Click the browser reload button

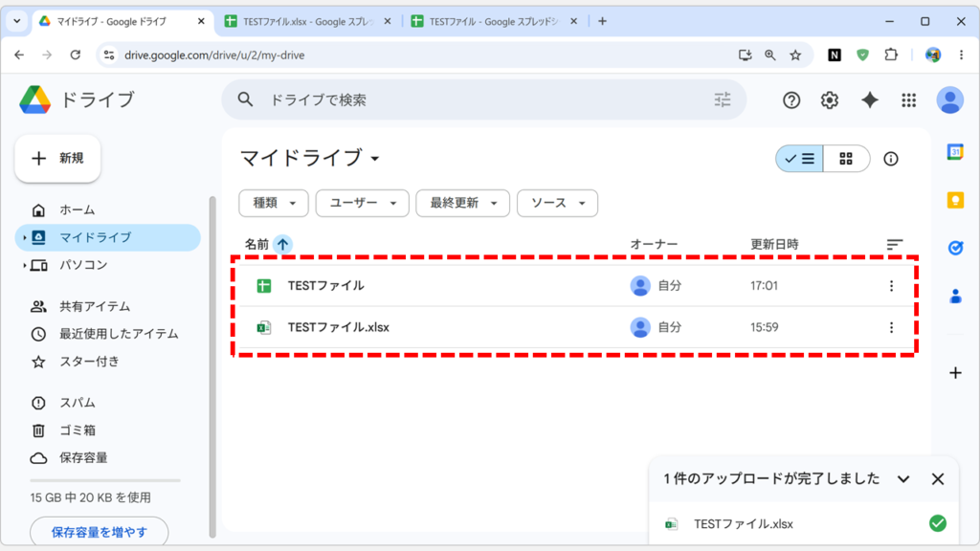(75, 55)
